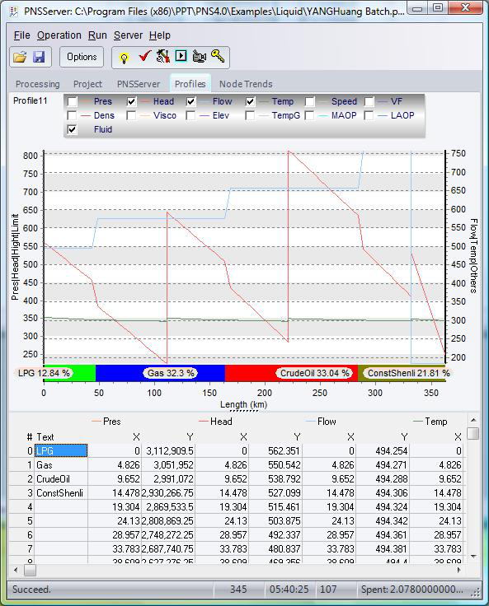Click the table's vertical scrollbar down arrow
Viewport: 489px width, 606px height.
[473, 557]
